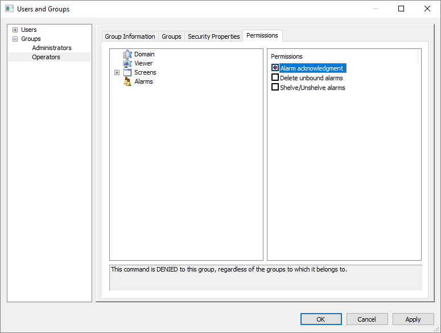The width and height of the screenshot is (441, 333).
Task: Click the Viewer monitor icon
Action: tap(127, 64)
